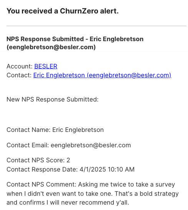Click the Eric Englebretson name in Contact Name line
The height and width of the screenshot is (210, 188).
78,130
